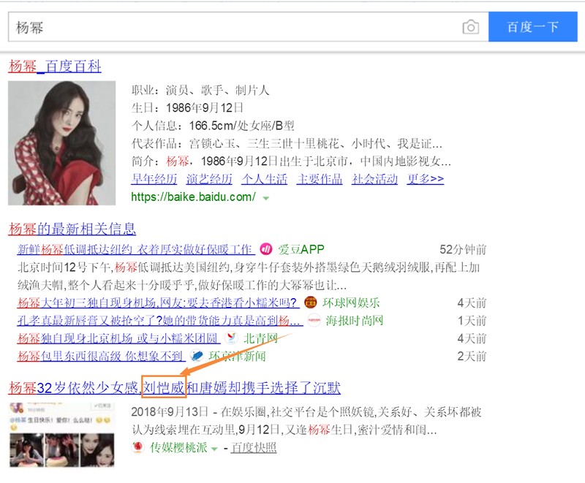Click the 个人信息：166.5cm/处女座/B型 line
585x483 pixels.
(213, 126)
